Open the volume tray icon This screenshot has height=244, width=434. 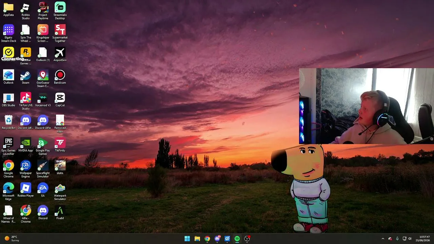410,239
